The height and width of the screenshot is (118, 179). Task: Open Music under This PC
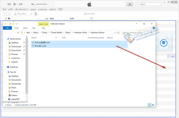coord(14,87)
